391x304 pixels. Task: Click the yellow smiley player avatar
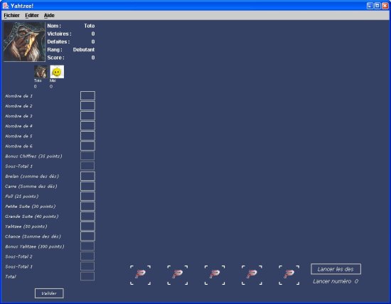point(57,72)
